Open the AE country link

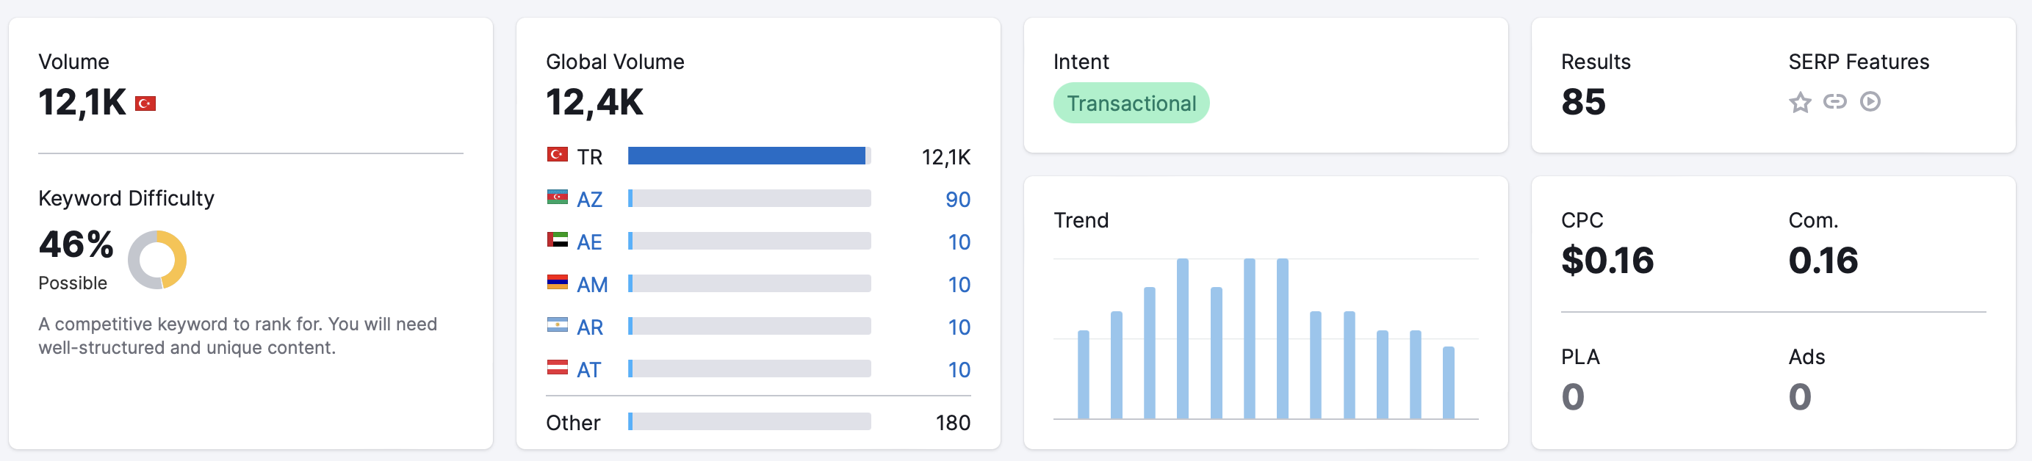[x=589, y=242]
